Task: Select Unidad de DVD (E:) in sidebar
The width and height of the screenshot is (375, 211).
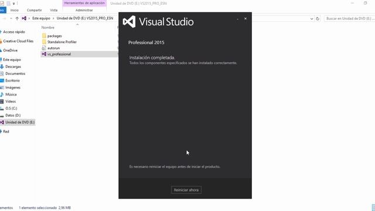Action: tap(18, 122)
